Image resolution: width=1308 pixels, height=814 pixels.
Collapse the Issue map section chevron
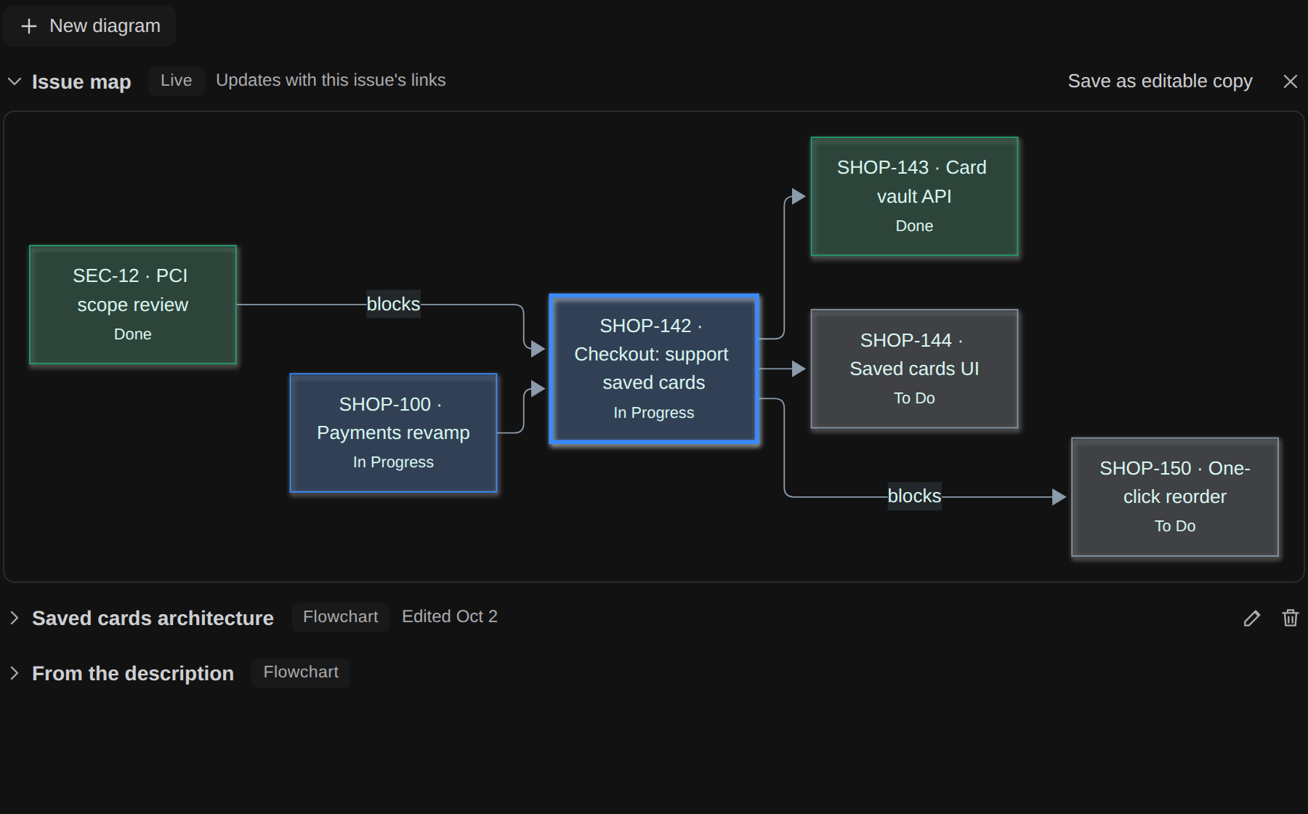click(x=15, y=81)
